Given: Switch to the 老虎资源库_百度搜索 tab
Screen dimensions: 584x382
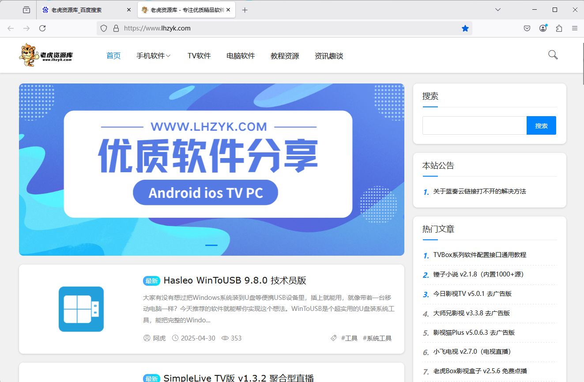Looking at the screenshot, I should (87, 10).
